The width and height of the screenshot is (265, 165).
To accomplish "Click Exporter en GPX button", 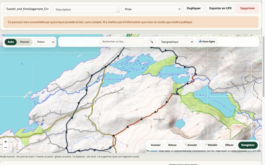I will 220,8.
